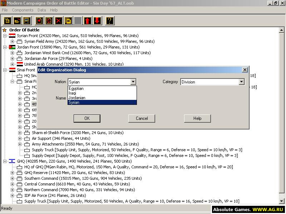
Task: Click the flag icon beside United Arab Command
Action: tap(20, 64)
